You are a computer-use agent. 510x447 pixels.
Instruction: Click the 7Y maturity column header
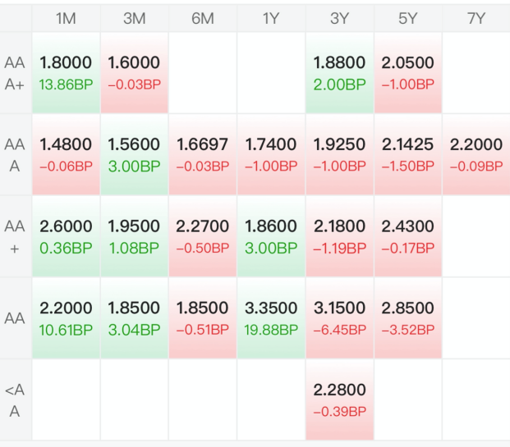pos(476,18)
